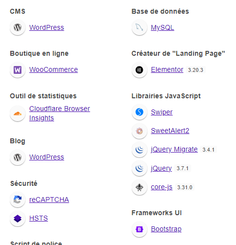
Task: Click the WooCommerce link
Action: click(54, 69)
